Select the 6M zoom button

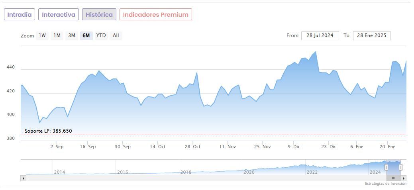86,35
